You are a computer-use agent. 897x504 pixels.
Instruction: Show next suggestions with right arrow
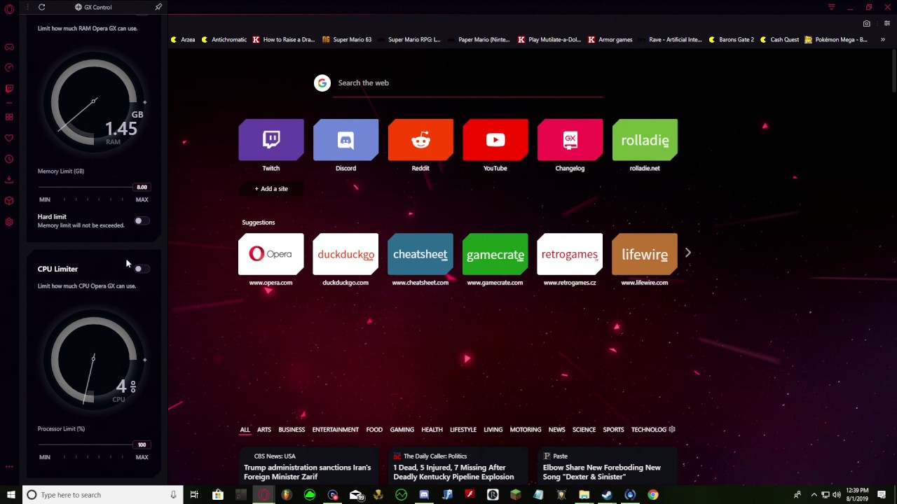click(x=688, y=253)
